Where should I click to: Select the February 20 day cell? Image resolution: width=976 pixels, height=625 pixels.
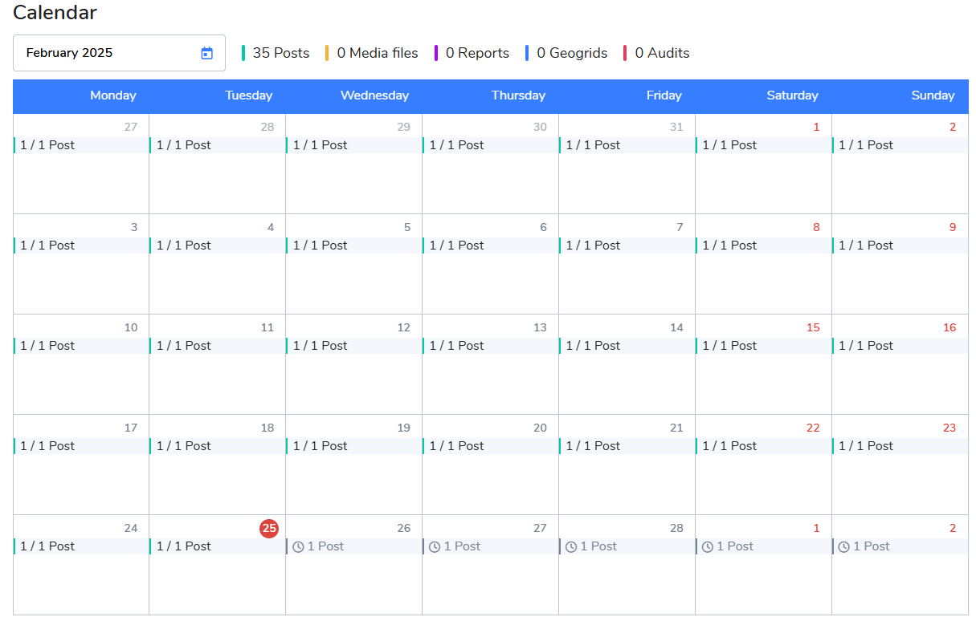490,481
